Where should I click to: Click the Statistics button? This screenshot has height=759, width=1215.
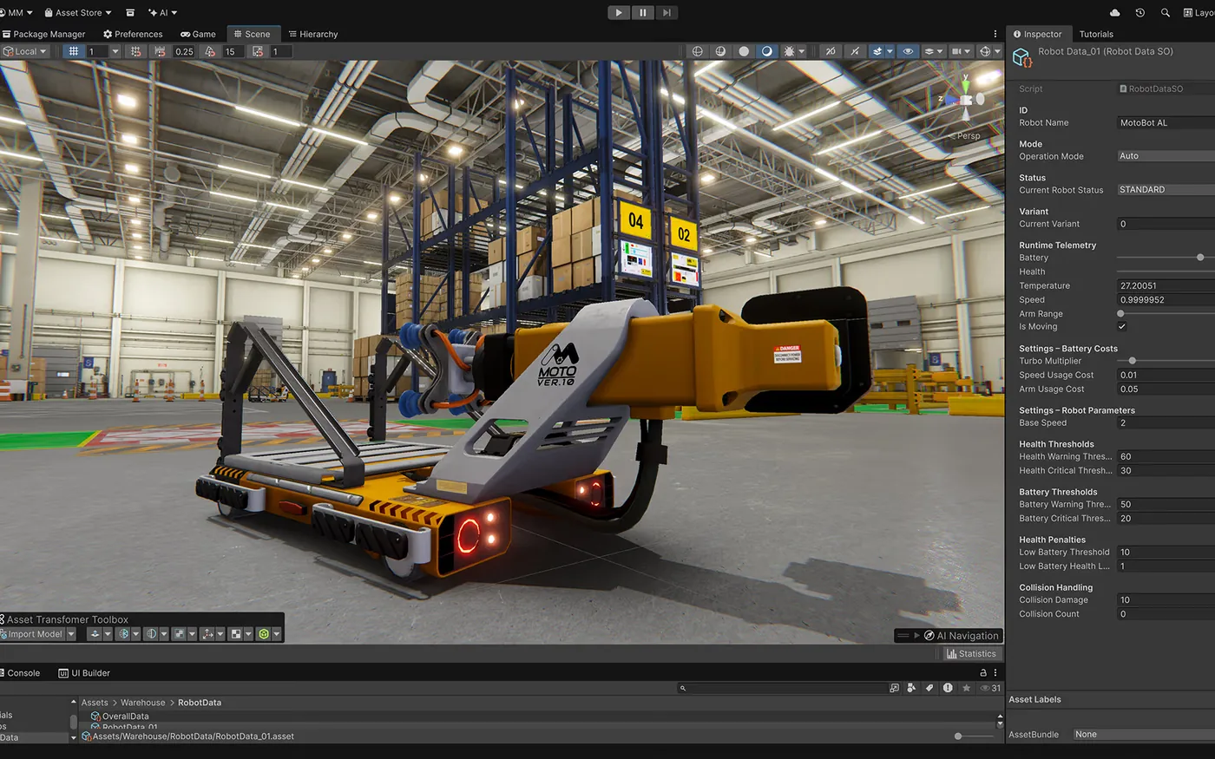pos(972,654)
